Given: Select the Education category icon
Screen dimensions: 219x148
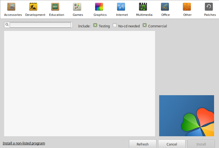Looking at the screenshot, I should click(x=55, y=7).
